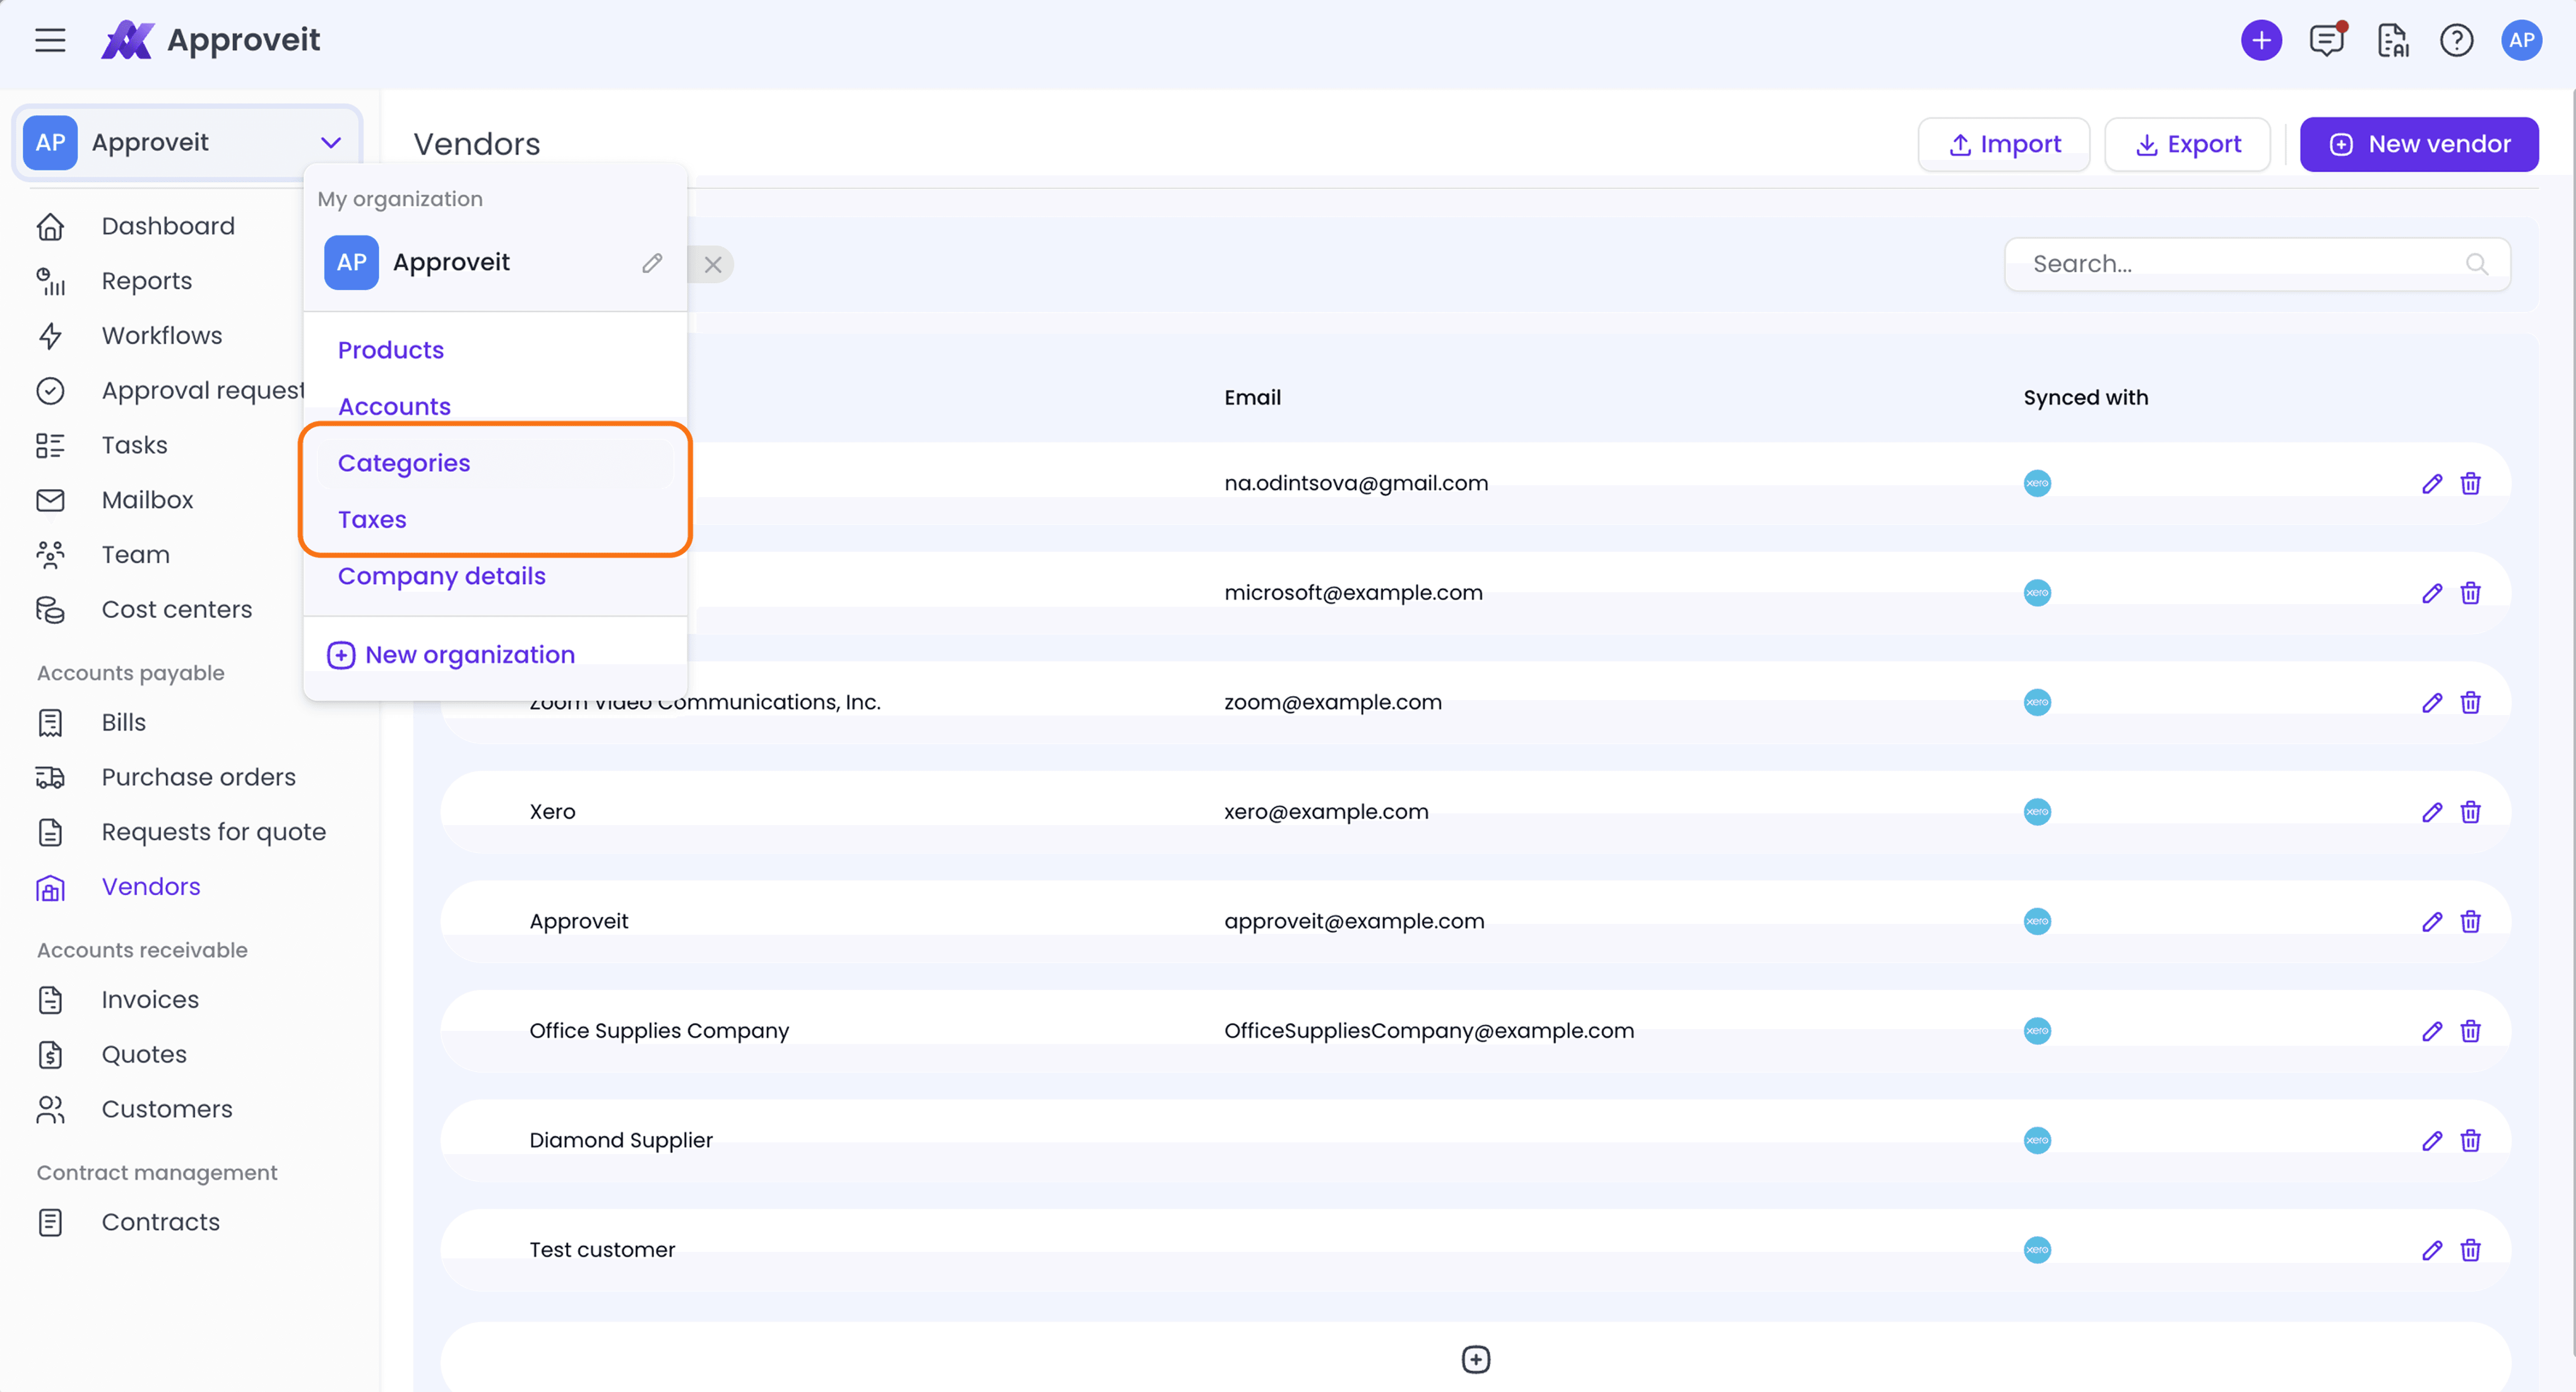Open the help question mark icon
The width and height of the screenshot is (2576, 1392).
(2456, 40)
